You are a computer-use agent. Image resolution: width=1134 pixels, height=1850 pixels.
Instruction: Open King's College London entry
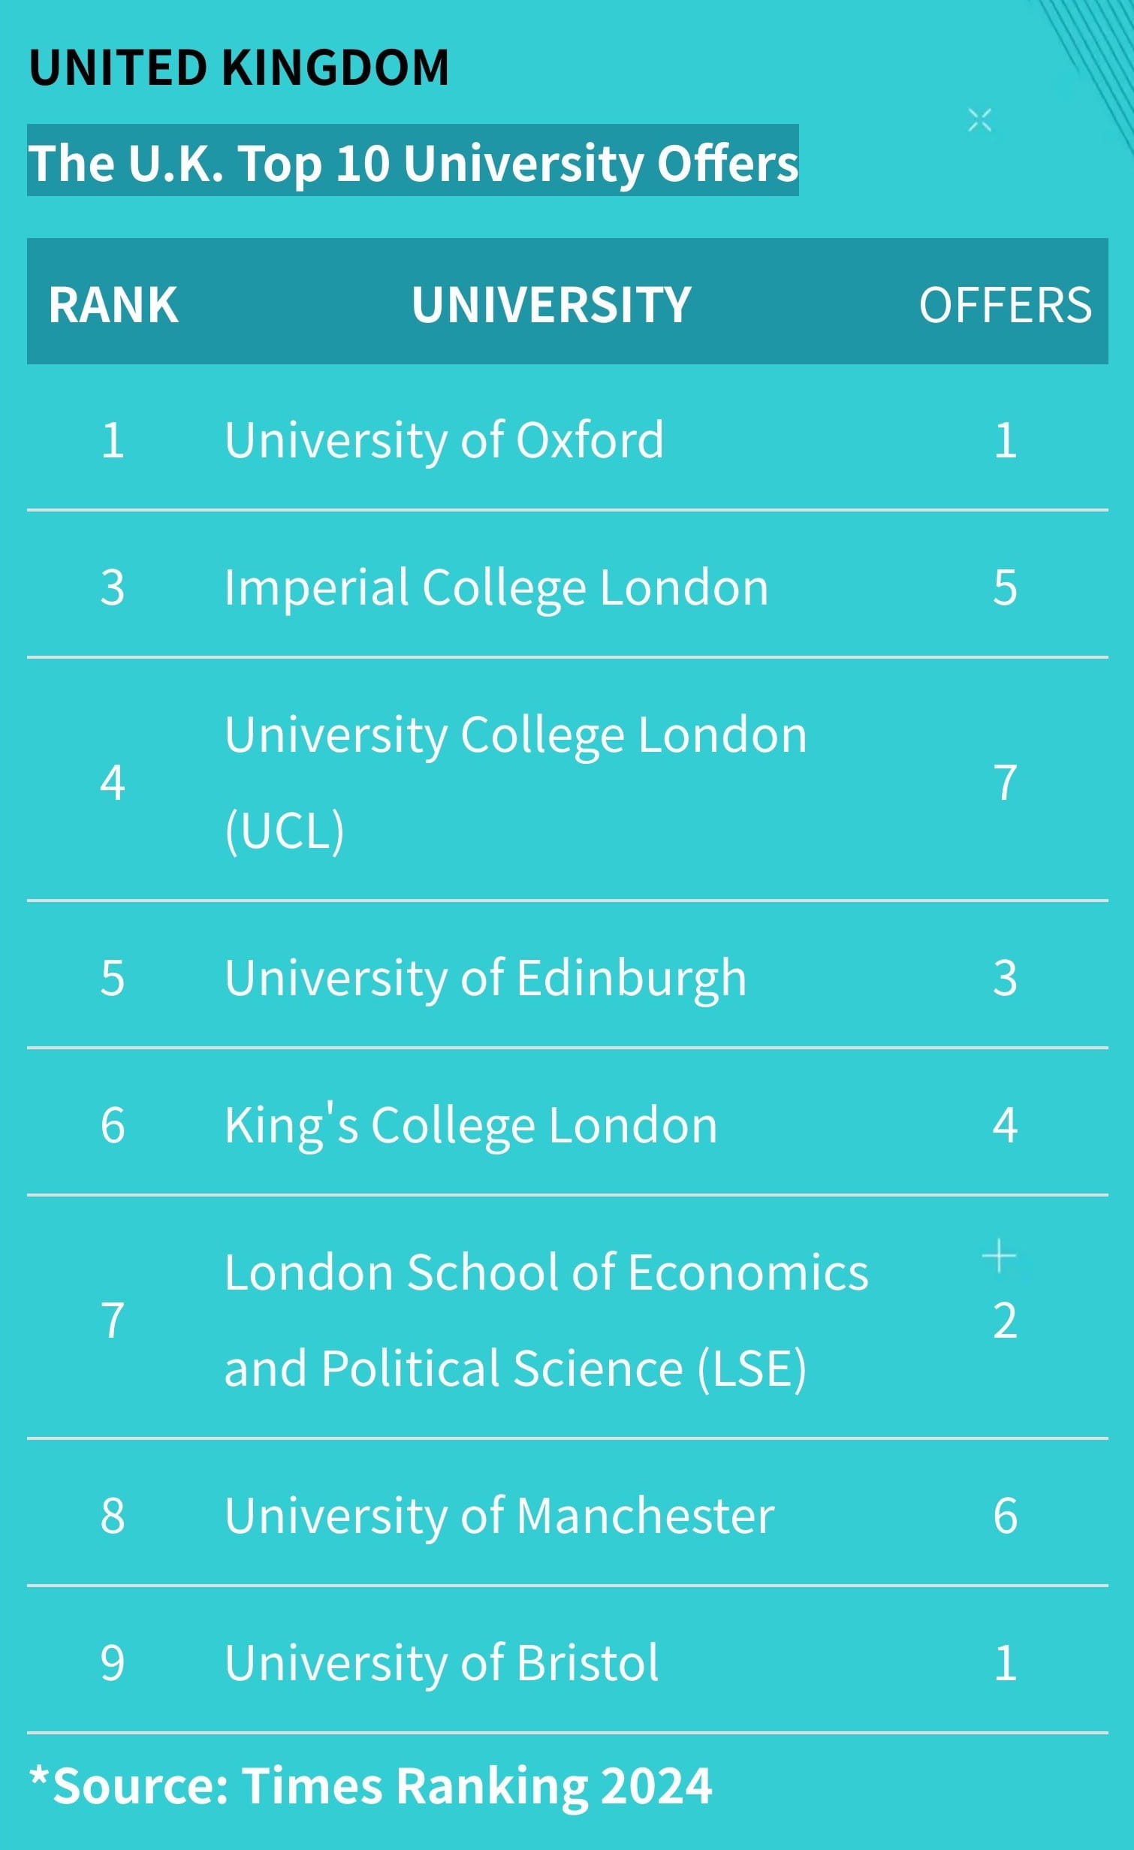pyautogui.click(x=471, y=1125)
